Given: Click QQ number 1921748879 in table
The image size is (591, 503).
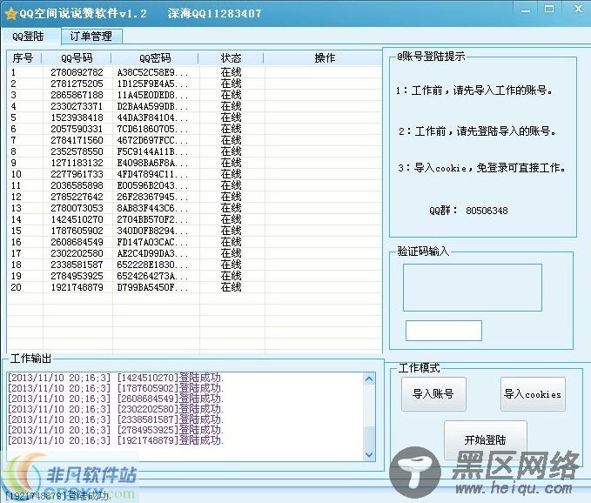Looking at the screenshot, I should pyautogui.click(x=77, y=287).
